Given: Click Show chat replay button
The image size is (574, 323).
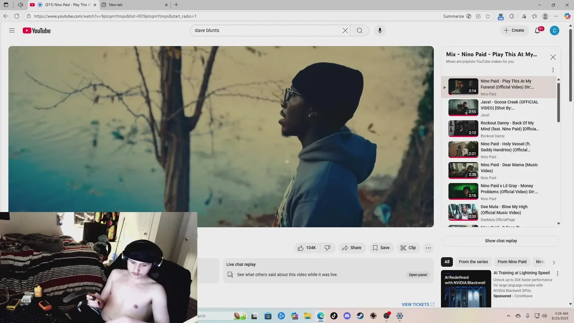Looking at the screenshot, I should click(x=501, y=241).
